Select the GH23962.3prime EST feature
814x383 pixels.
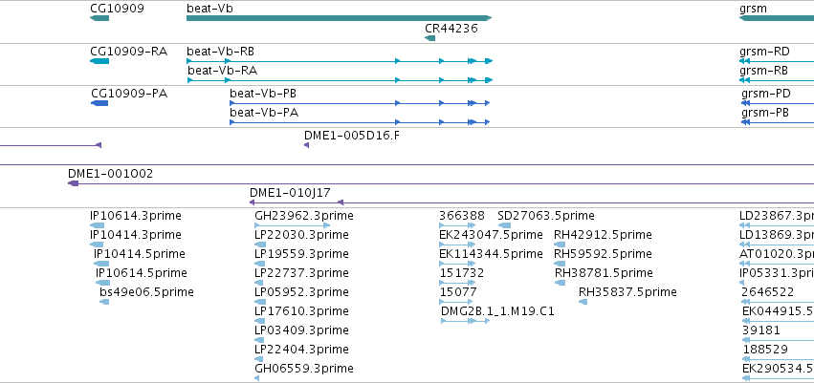(293, 225)
